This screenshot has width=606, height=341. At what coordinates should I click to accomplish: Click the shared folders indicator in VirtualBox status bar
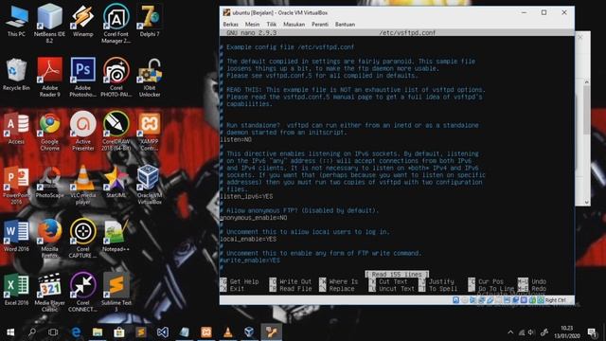[498, 300]
